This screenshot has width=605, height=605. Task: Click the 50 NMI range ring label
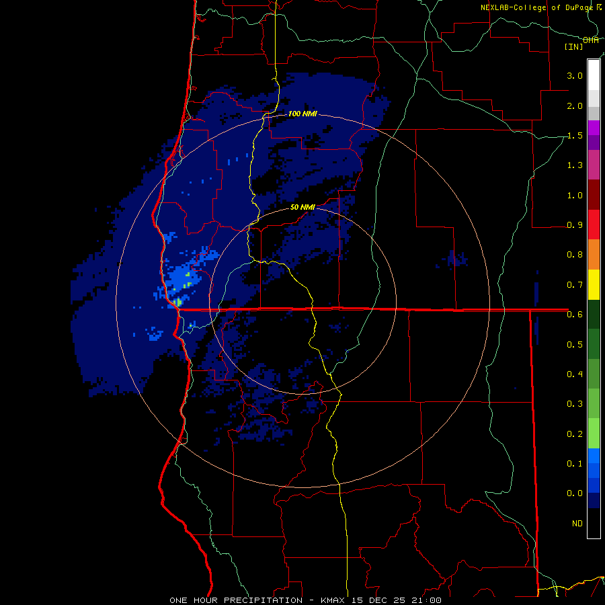(x=302, y=207)
